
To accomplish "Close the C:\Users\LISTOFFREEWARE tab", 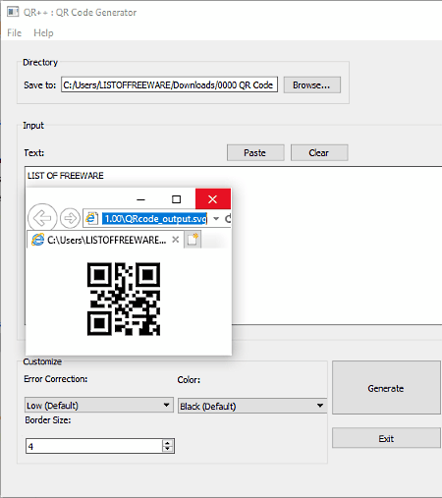I will pyautogui.click(x=176, y=240).
